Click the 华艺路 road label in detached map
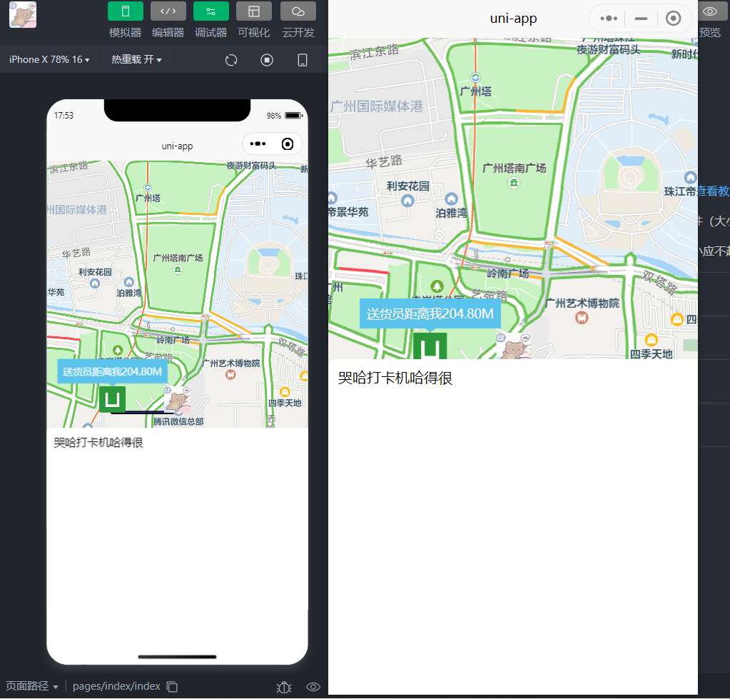The width and height of the screenshot is (730, 699). pos(384,162)
